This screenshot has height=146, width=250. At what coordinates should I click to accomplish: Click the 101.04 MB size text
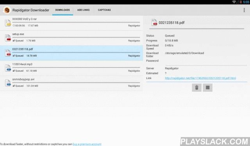tap(32, 86)
